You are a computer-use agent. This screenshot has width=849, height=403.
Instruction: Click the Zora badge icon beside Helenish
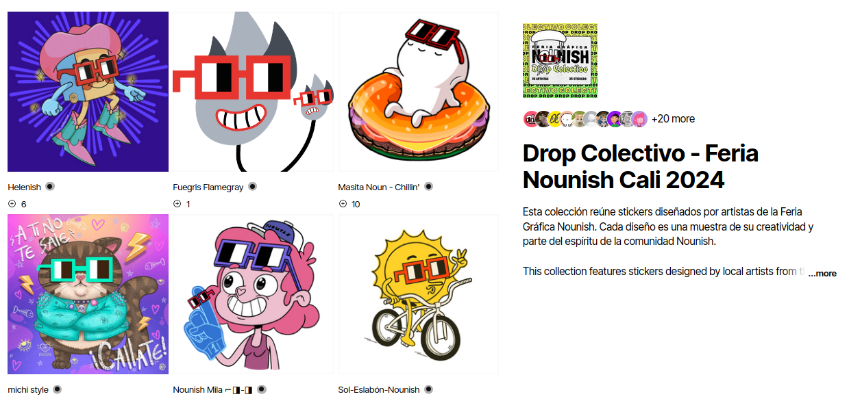coord(50,187)
